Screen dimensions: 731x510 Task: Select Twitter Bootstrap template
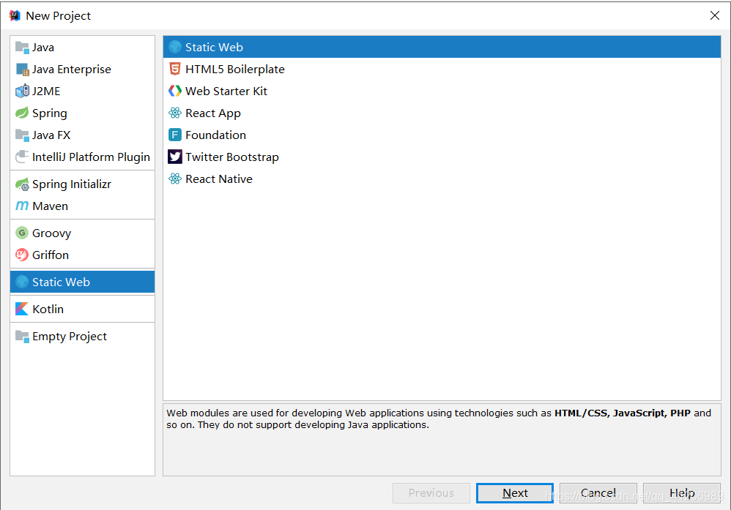[442, 157]
